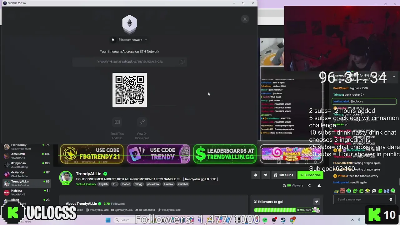The width and height of the screenshot is (400, 225).
Task: Click the 86 Viewers count
Action: click(293, 185)
